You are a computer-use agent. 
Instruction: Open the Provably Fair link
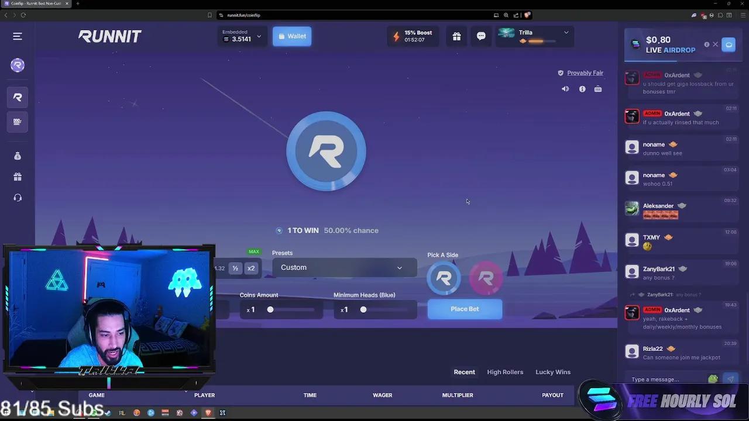(x=585, y=73)
